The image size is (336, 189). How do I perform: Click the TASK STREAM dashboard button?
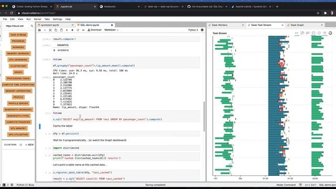(18, 35)
